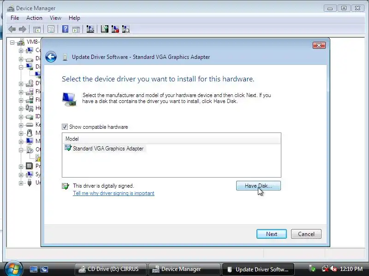Open the Help menu
This screenshot has height=276, width=369.
click(74, 18)
